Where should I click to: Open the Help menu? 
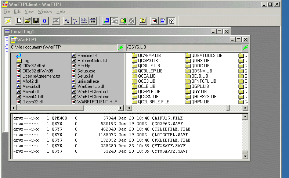click(x=61, y=11)
